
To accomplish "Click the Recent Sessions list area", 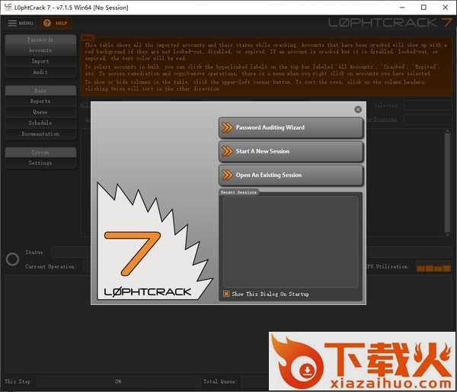I will pyautogui.click(x=290, y=242).
